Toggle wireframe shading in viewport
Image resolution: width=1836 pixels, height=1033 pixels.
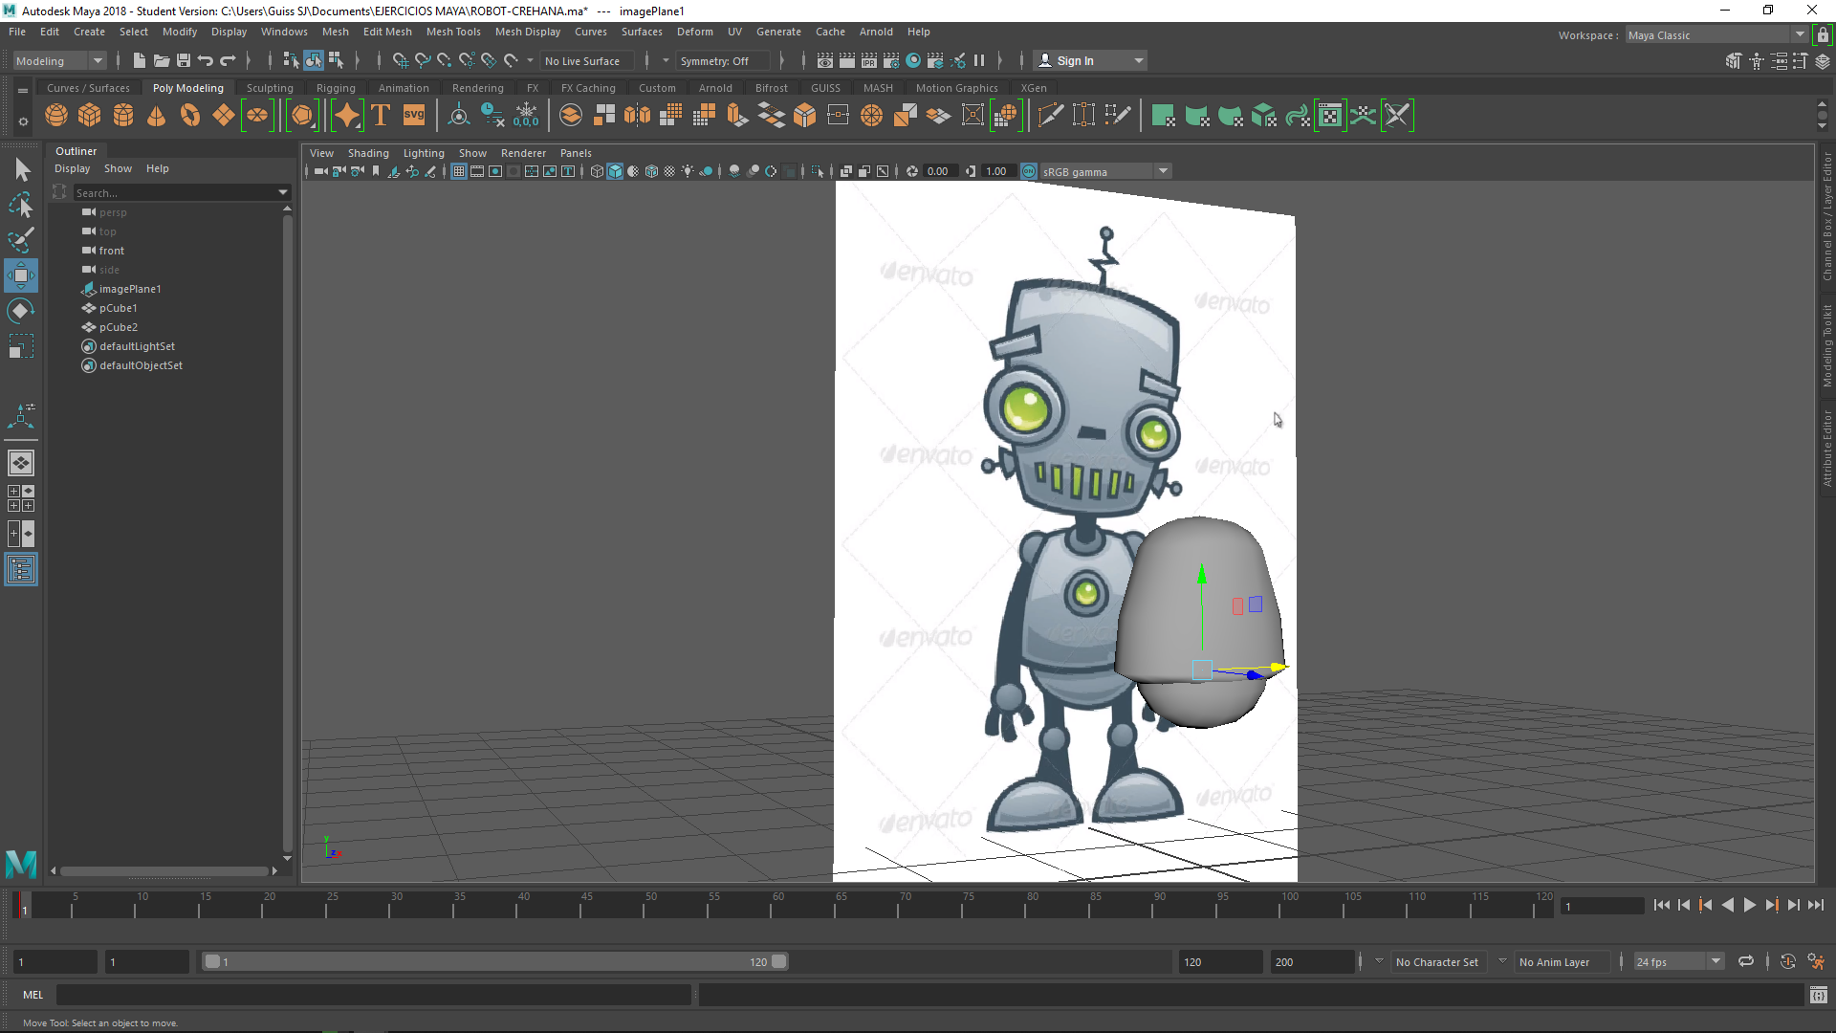coord(597,171)
